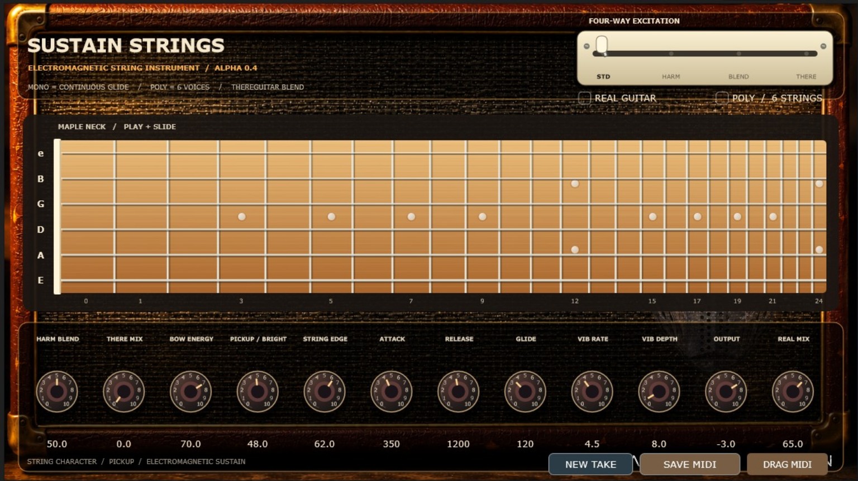This screenshot has width=858, height=481.
Task: Click the FOUR-WAY EXCITATION heading
Action: point(634,21)
